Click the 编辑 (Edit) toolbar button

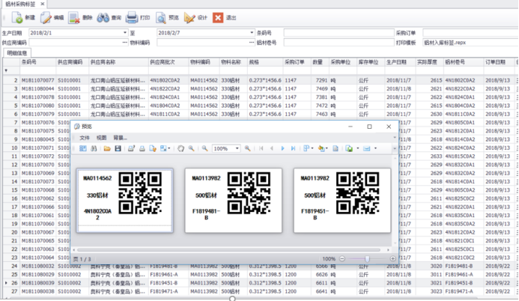52,16
